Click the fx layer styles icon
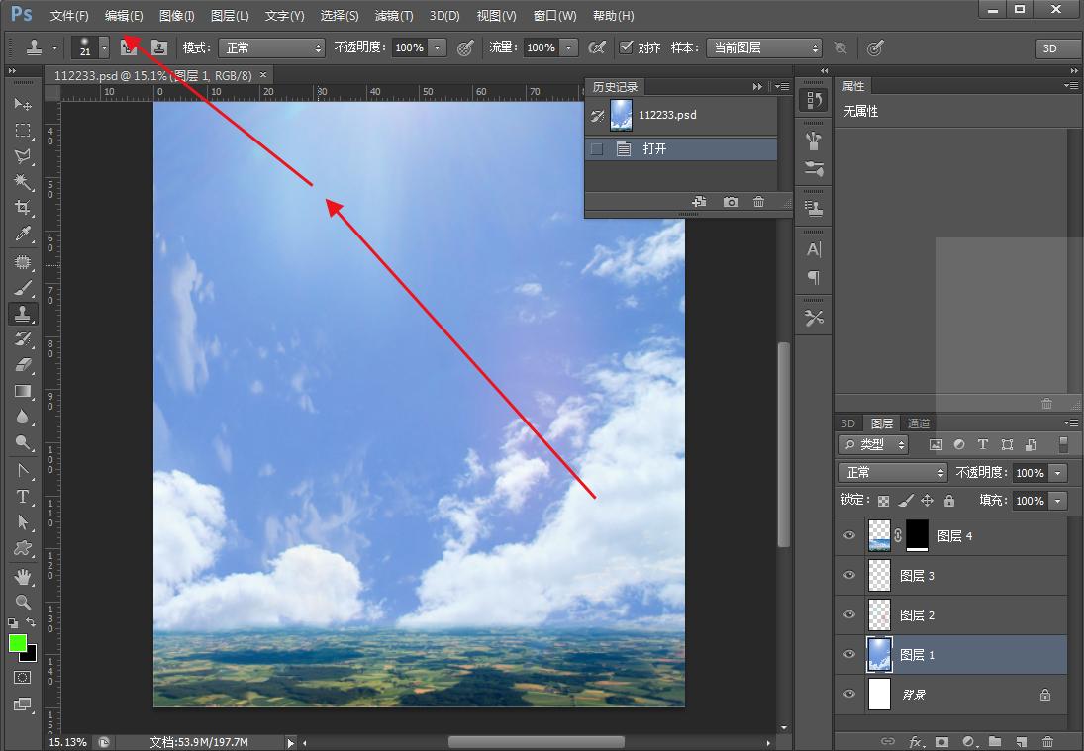The height and width of the screenshot is (751, 1084). 915,742
